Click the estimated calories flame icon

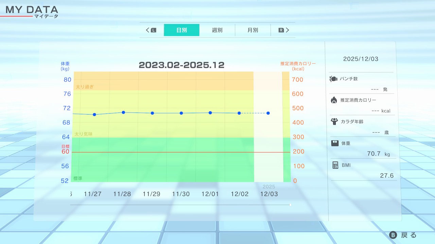334,100
